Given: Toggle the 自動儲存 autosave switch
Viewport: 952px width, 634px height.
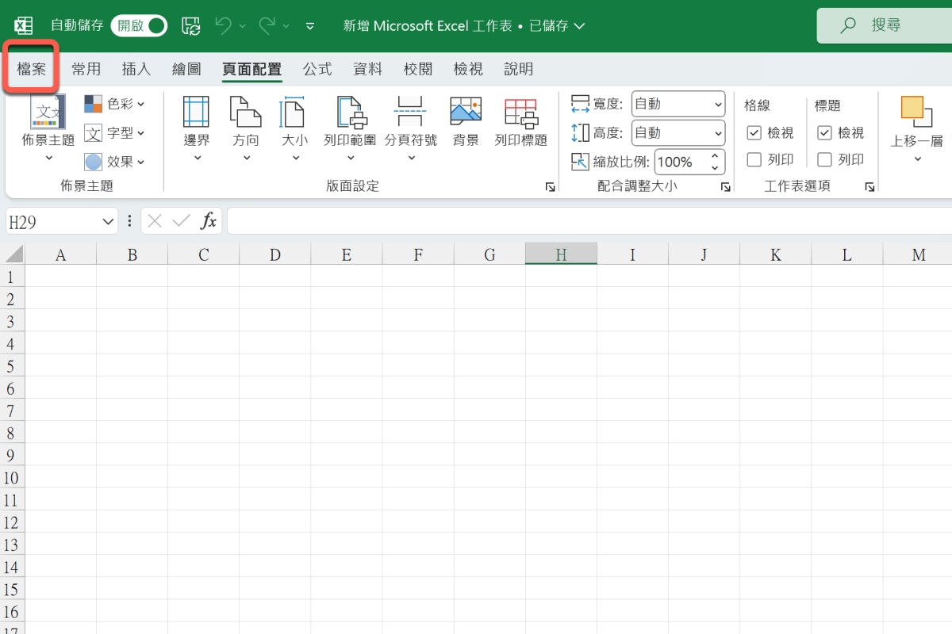Looking at the screenshot, I should pos(139,25).
